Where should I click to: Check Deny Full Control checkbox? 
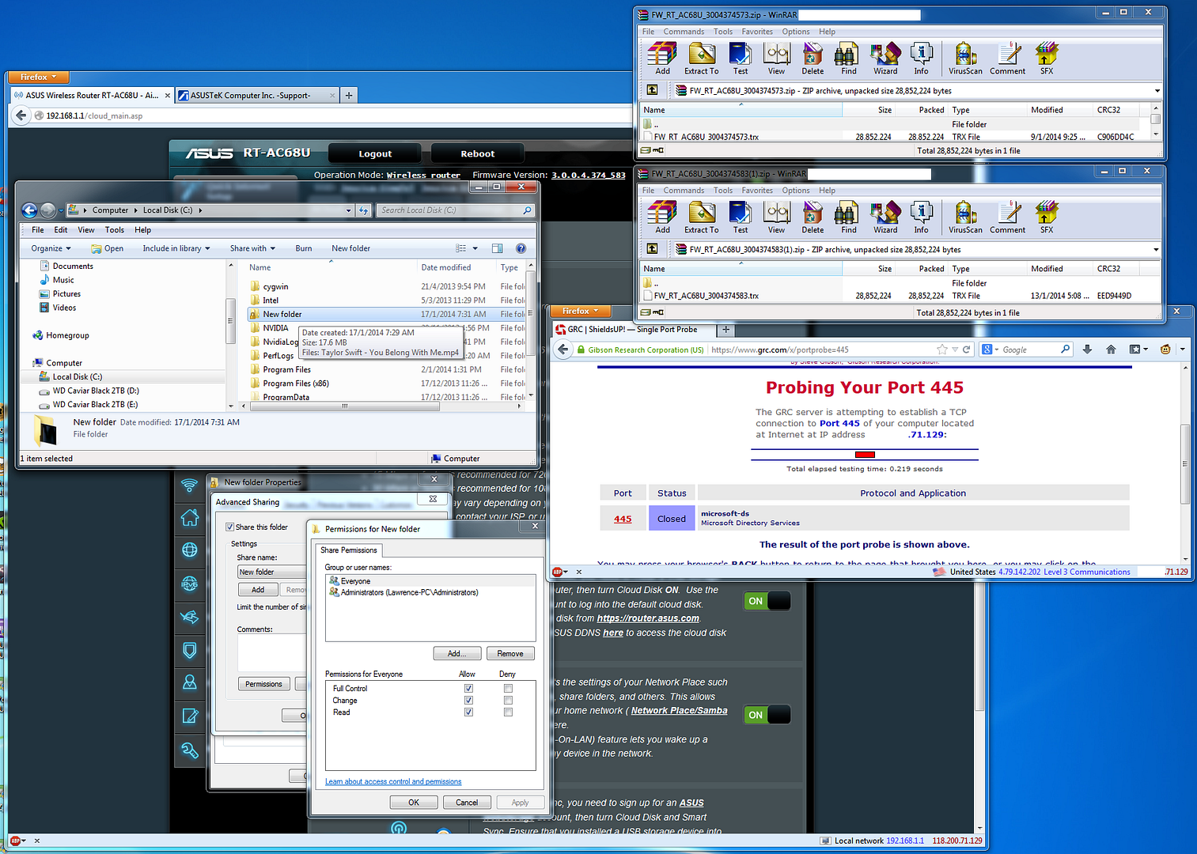point(508,689)
